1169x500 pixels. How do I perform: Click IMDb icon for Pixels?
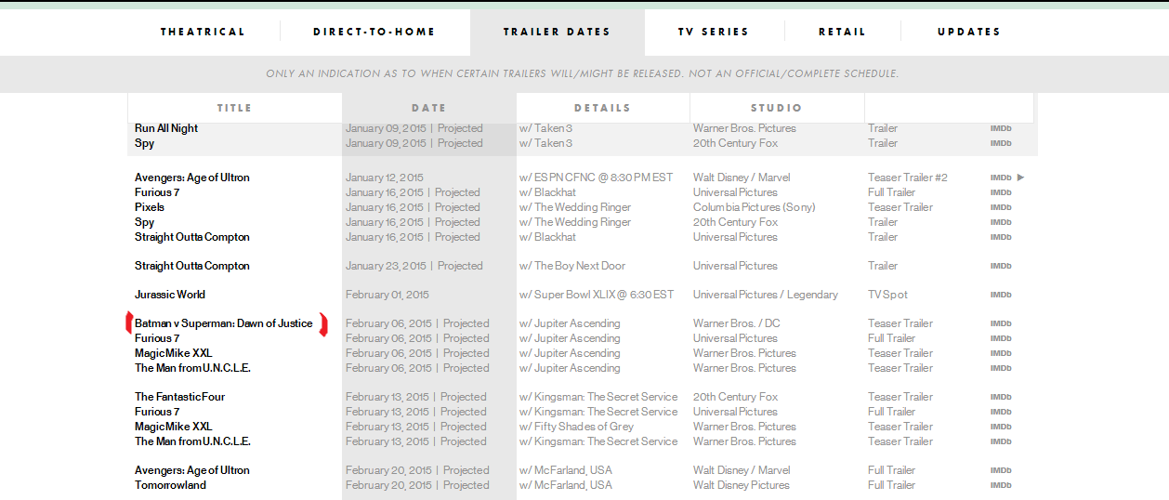1000,207
